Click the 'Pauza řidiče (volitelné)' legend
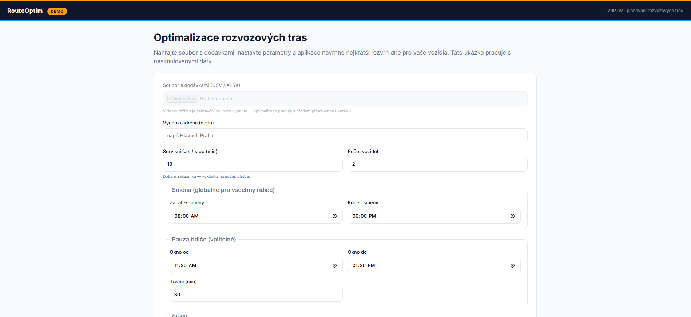Screen dimensions: 691x317 tap(204, 240)
